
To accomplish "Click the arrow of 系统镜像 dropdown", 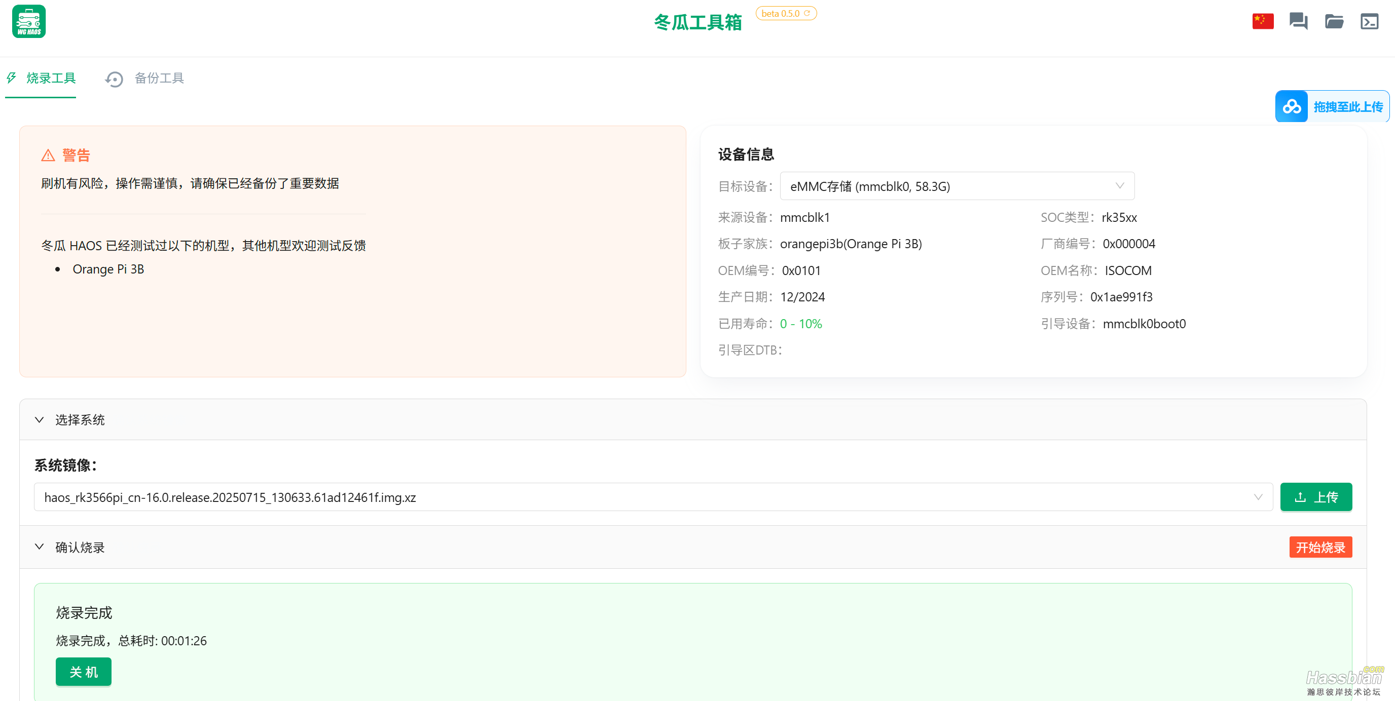I will tap(1258, 497).
